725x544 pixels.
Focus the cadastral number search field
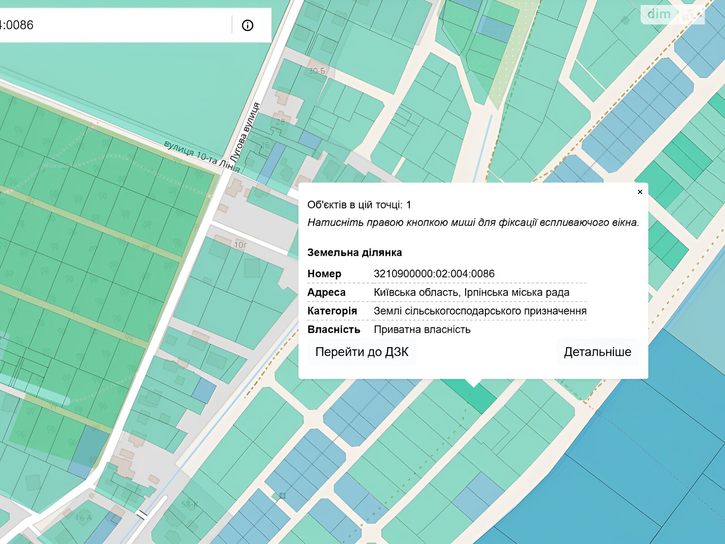coord(113,25)
